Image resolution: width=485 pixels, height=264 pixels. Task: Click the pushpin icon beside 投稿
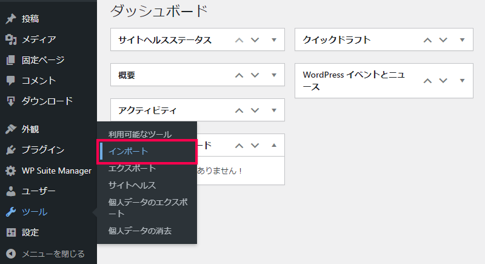(11, 19)
